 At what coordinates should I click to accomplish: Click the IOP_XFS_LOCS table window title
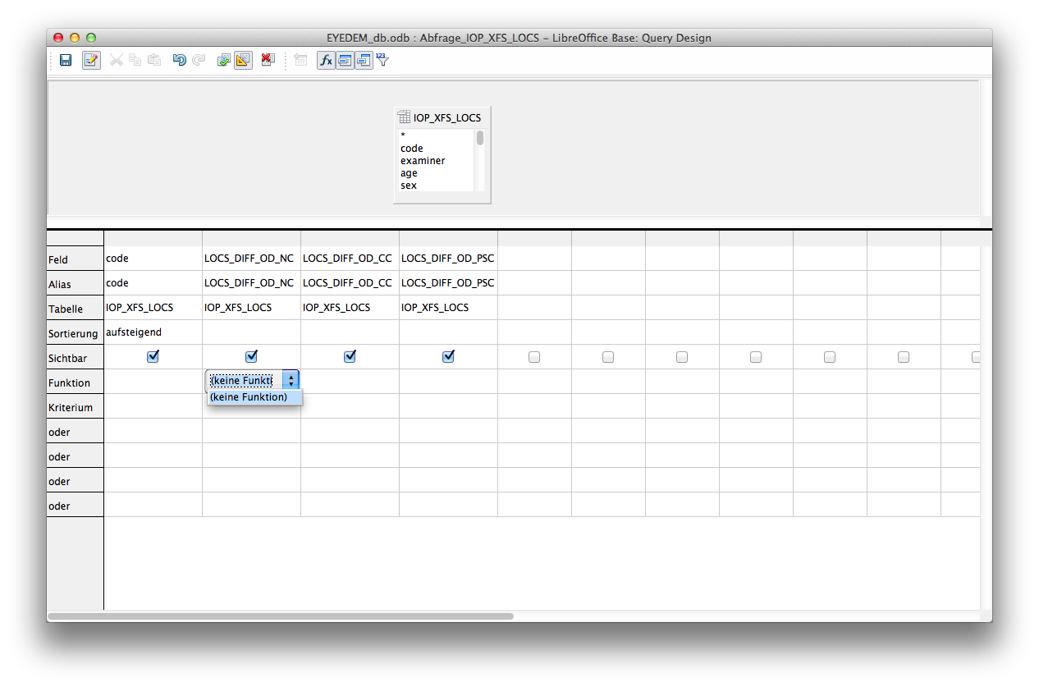point(446,117)
